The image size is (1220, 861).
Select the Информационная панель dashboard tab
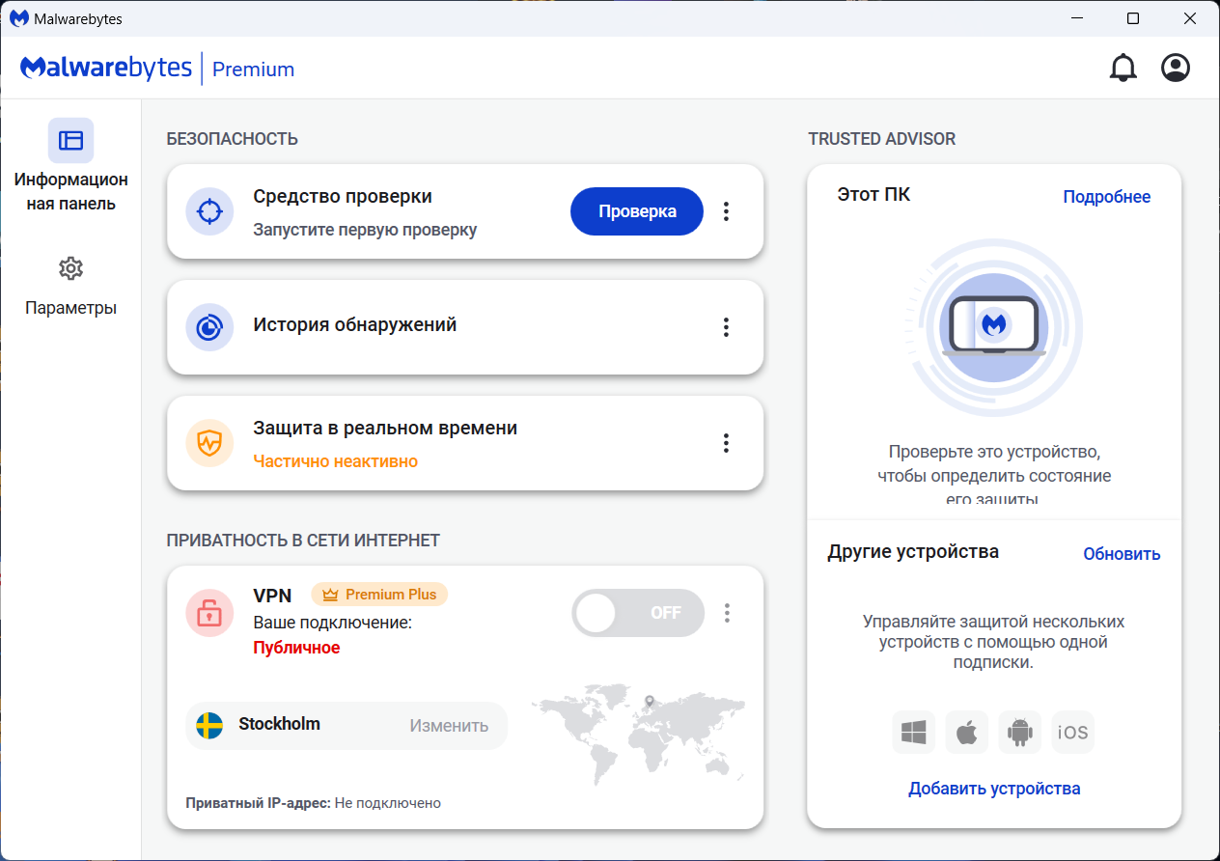[x=70, y=166]
